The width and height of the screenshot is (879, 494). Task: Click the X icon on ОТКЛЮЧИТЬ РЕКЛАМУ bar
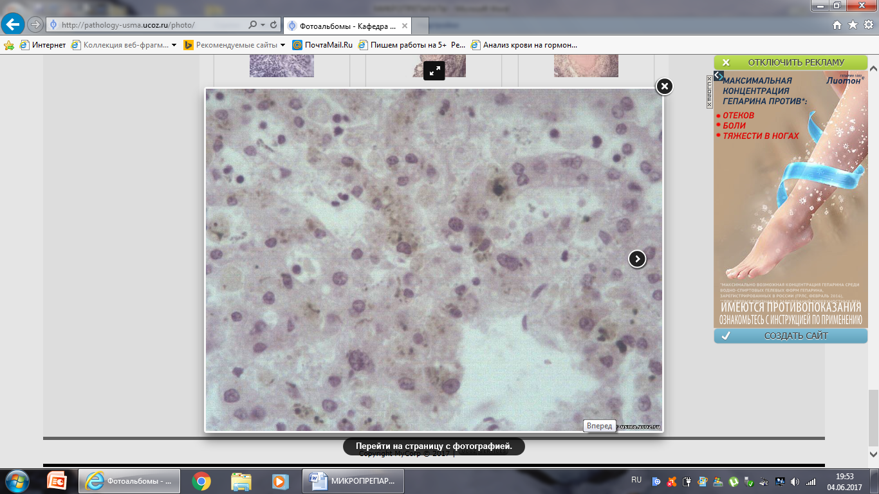726,62
